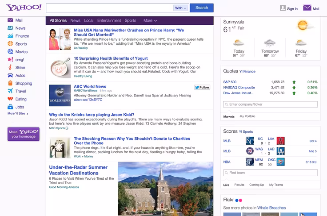The width and height of the screenshot is (327, 216).
Task: Open the Shine icon in sidebar
Action: 10,67
